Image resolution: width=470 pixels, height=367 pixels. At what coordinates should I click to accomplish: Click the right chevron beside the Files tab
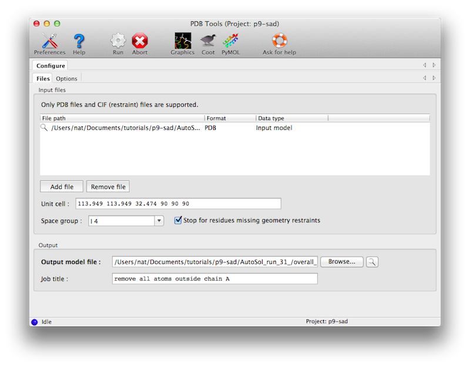coord(433,78)
